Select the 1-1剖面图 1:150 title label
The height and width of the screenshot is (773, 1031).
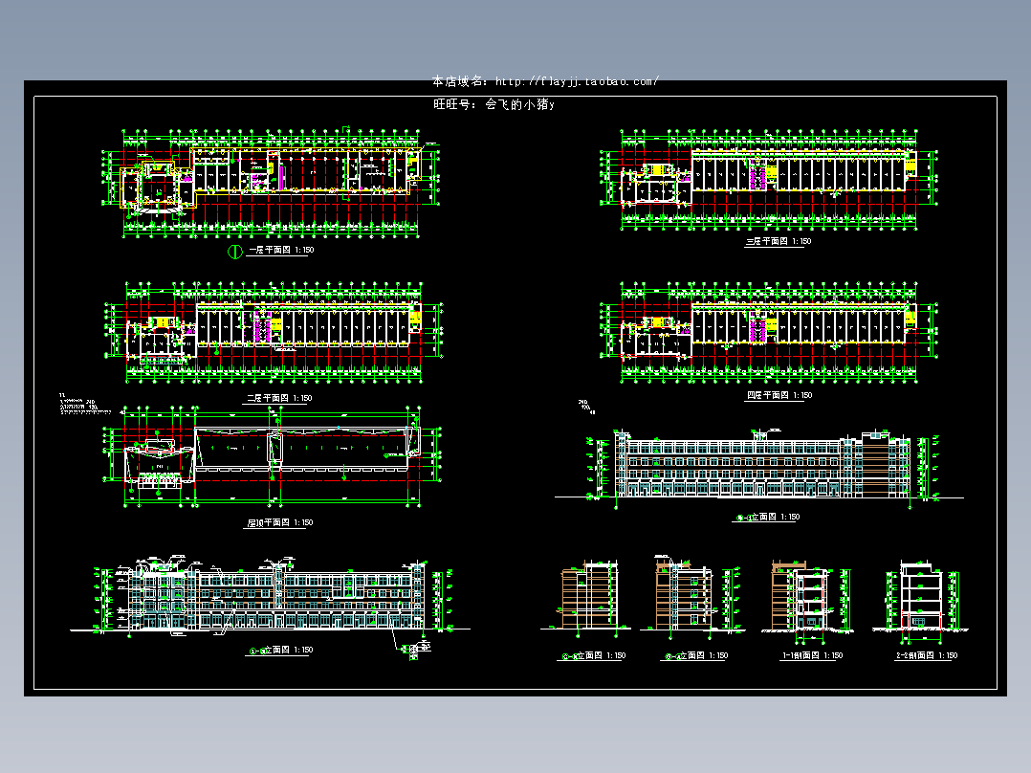coord(812,656)
